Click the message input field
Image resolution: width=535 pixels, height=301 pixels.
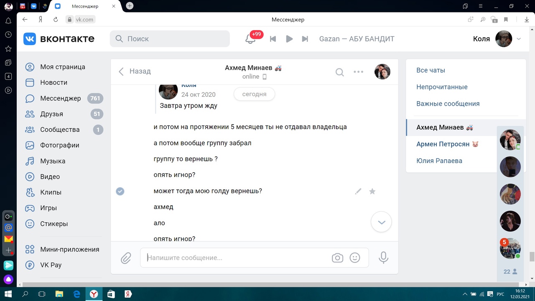(236, 258)
